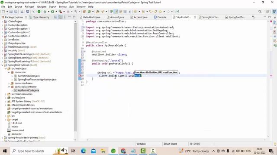
Task: Click the green Boot Dashboard icon
Action: click(x=39, y=12)
